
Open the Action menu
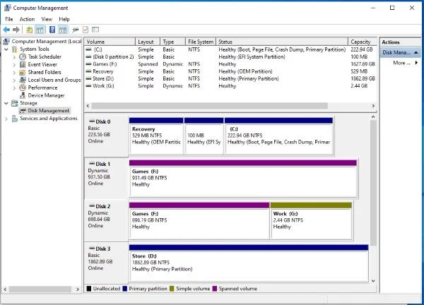click(x=27, y=19)
